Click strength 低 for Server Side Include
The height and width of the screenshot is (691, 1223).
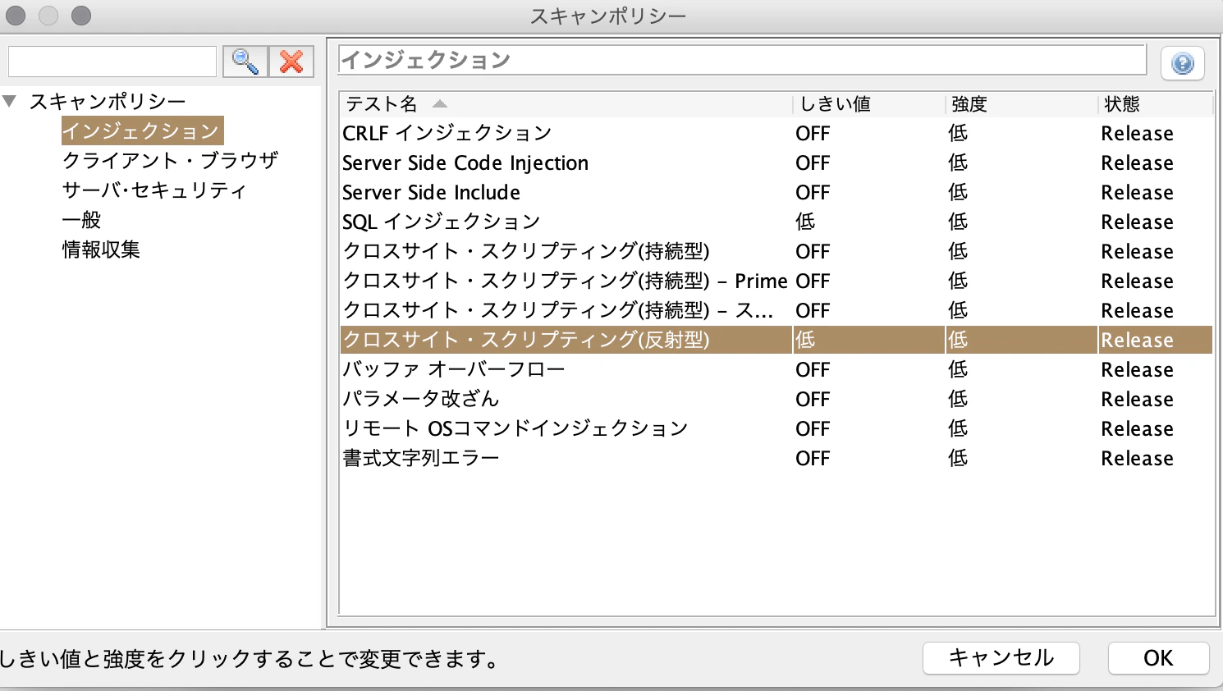pos(958,192)
